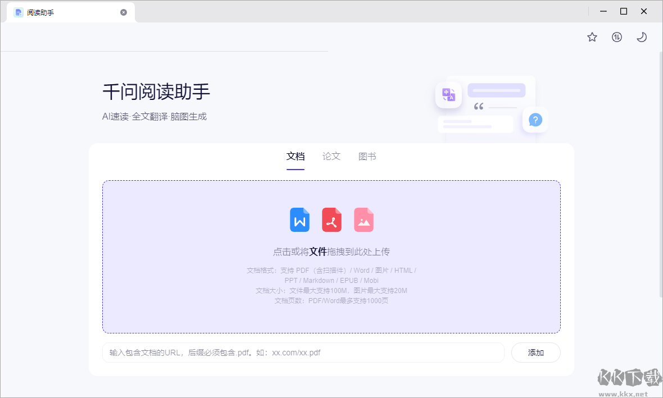Maximize the window
This screenshot has width=663, height=398.
point(623,11)
